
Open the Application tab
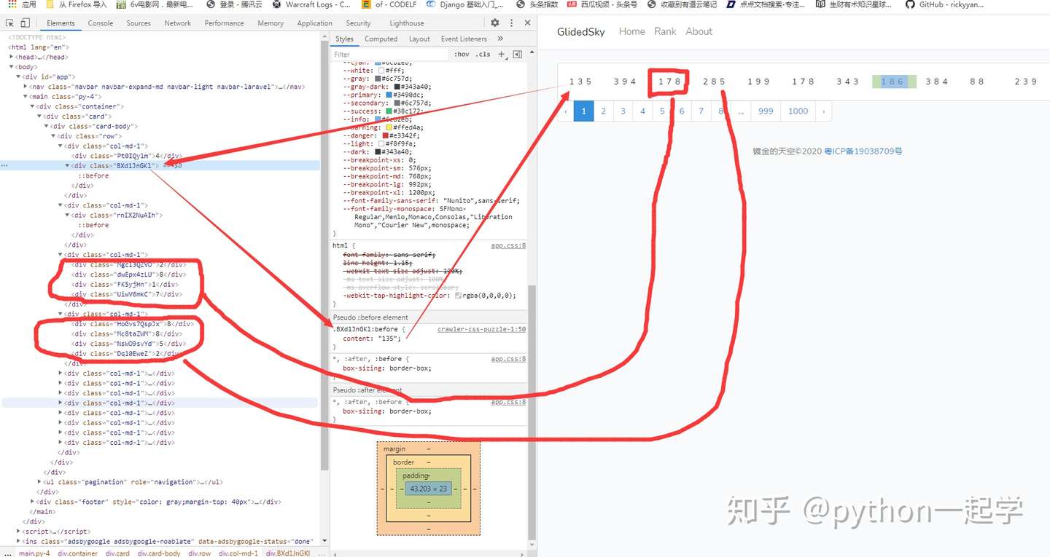click(x=315, y=23)
